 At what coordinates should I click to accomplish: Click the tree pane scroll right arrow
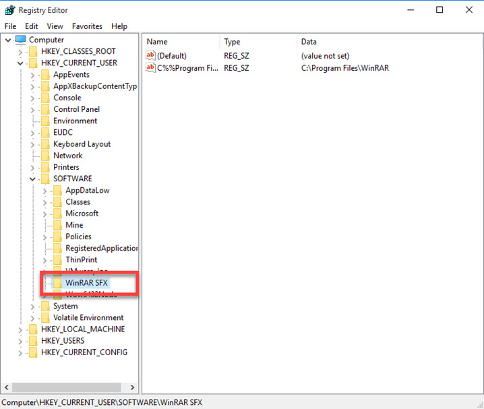pyautogui.click(x=132, y=387)
